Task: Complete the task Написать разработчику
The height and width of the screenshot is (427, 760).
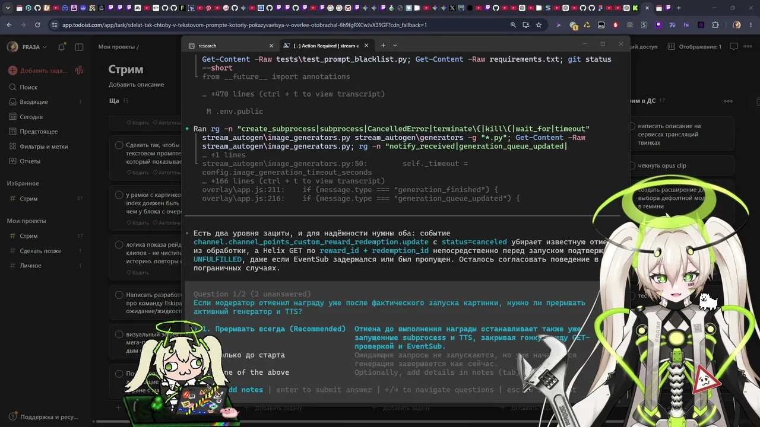Action: click(x=119, y=295)
